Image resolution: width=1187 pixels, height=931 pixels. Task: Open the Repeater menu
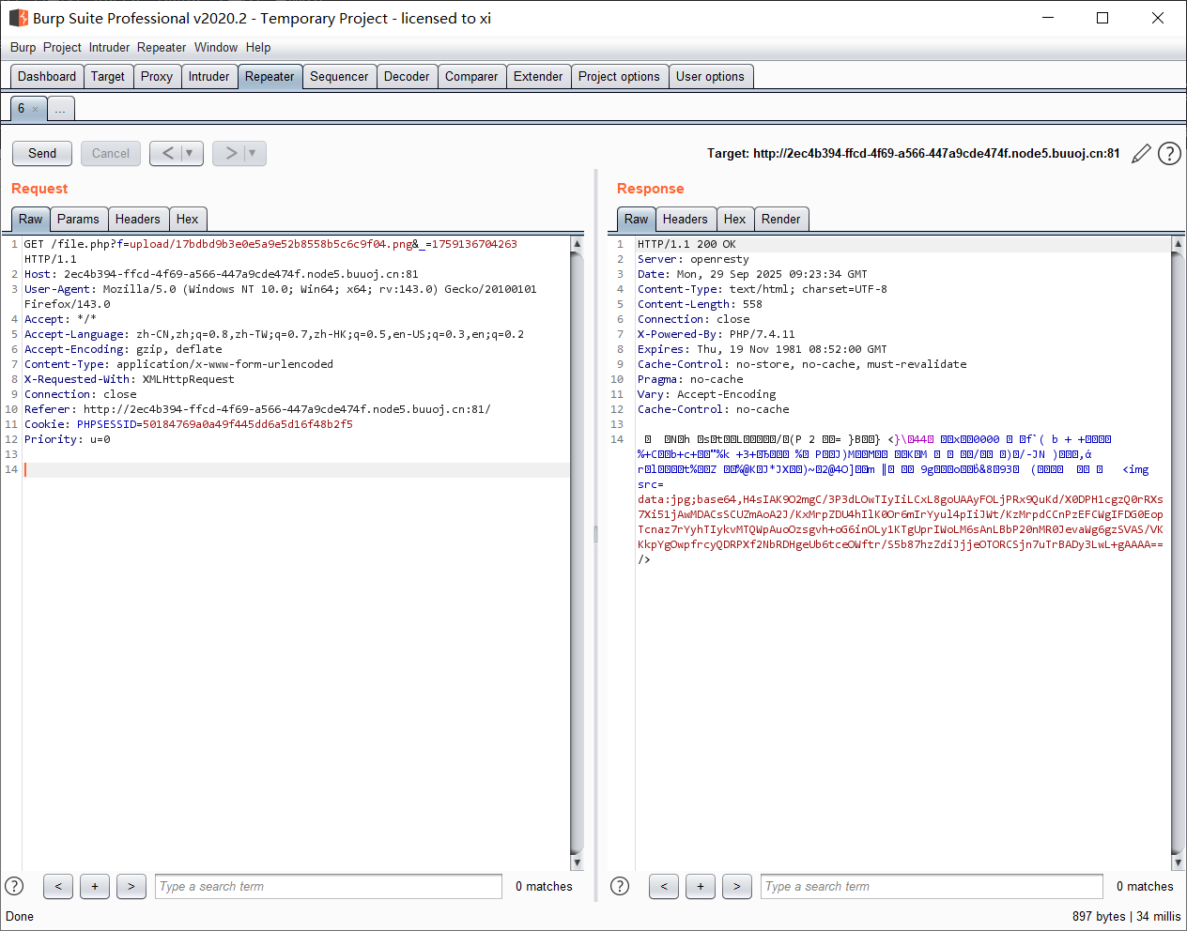click(162, 47)
